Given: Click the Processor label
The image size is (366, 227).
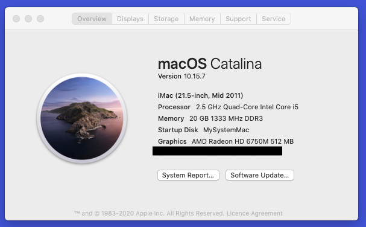Looking at the screenshot, I should click(x=174, y=107).
